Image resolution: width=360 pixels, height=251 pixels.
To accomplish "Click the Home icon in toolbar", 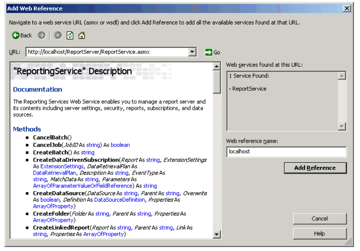I will [81, 35].
